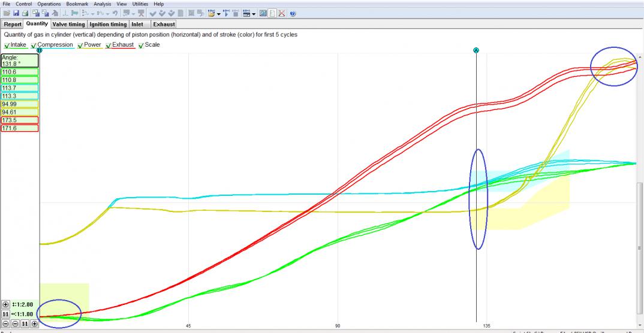Click the Open file folder icon
The width and height of the screenshot is (644, 333).
(x=5, y=13)
